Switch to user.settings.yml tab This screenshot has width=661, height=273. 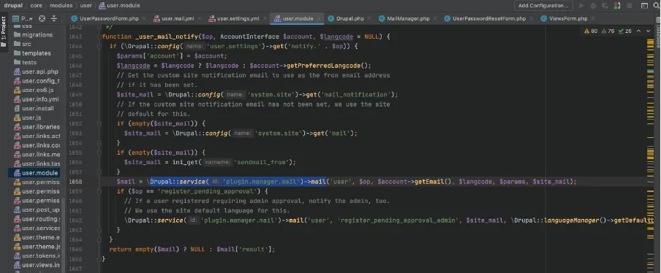(234, 18)
